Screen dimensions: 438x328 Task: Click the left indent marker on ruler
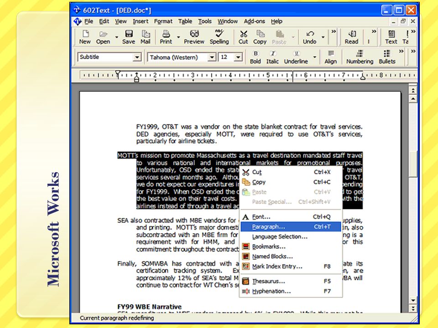(x=136, y=77)
